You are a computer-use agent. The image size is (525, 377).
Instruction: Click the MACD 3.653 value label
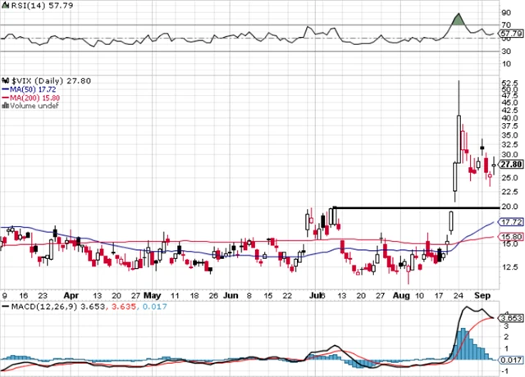[511, 318]
